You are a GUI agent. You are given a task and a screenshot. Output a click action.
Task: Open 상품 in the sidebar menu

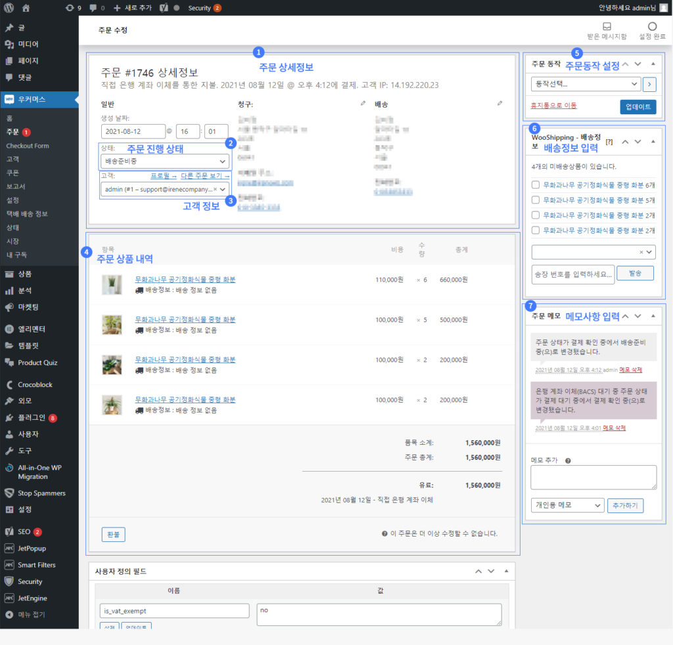25,274
